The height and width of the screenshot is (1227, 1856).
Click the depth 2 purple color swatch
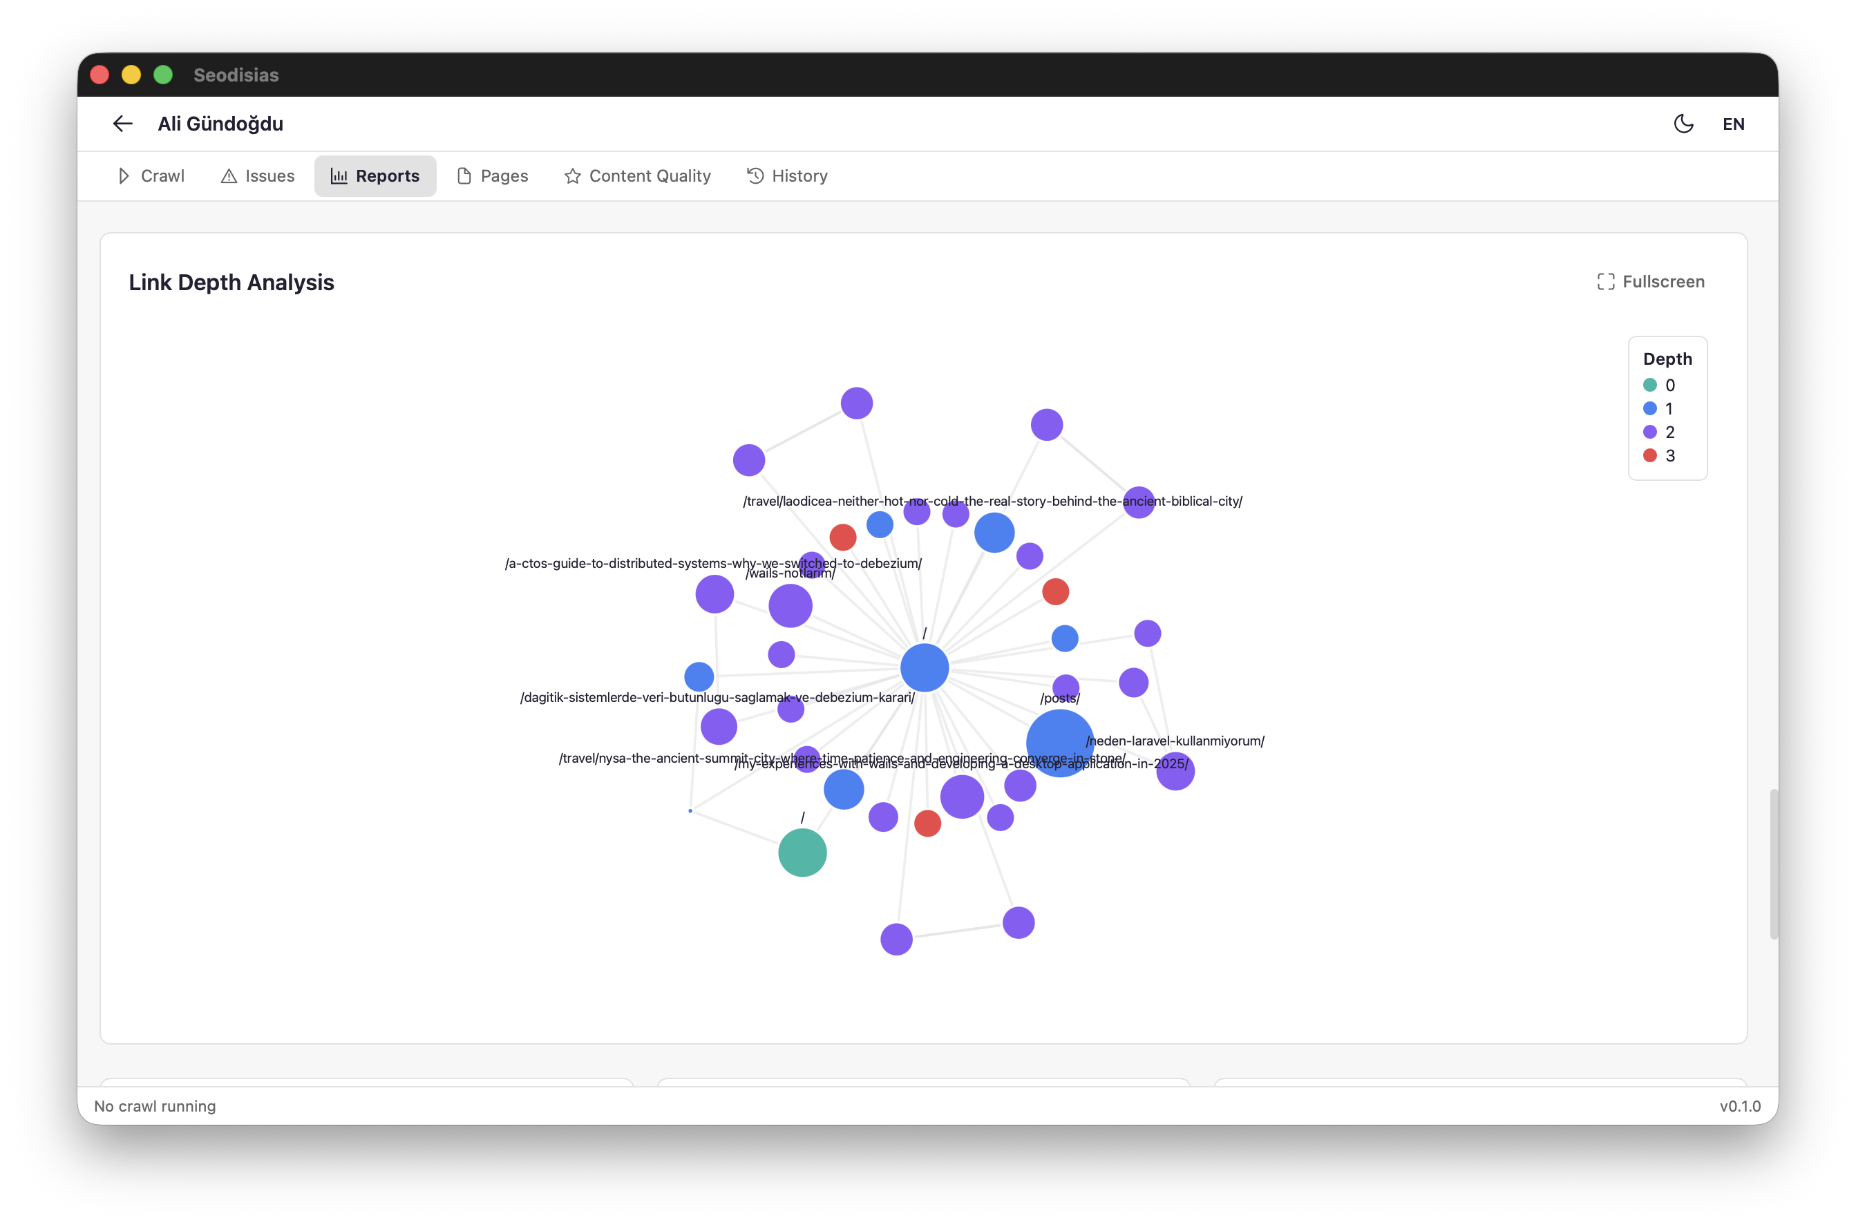(1650, 432)
